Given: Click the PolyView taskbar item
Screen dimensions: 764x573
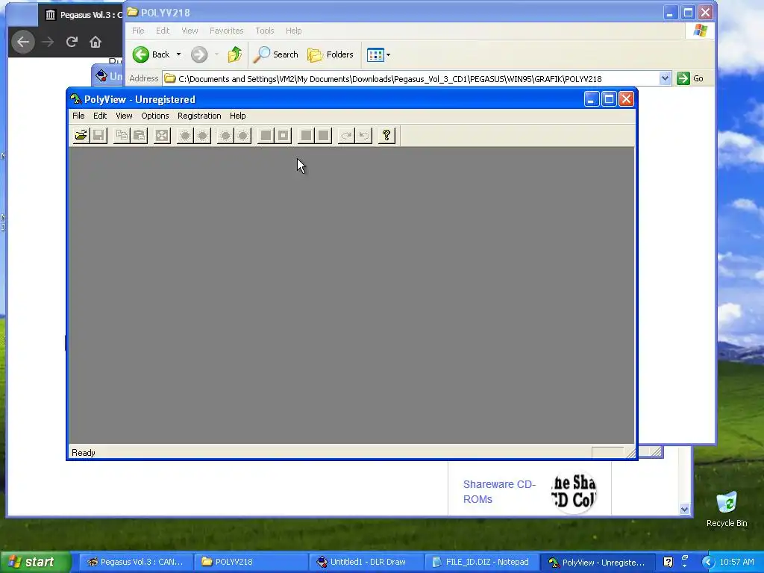Looking at the screenshot, I should coord(597,562).
